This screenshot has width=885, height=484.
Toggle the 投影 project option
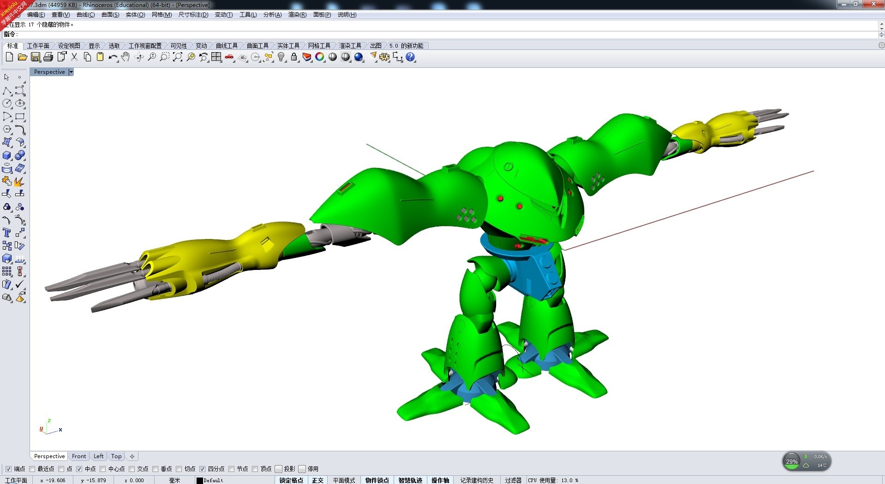point(278,469)
